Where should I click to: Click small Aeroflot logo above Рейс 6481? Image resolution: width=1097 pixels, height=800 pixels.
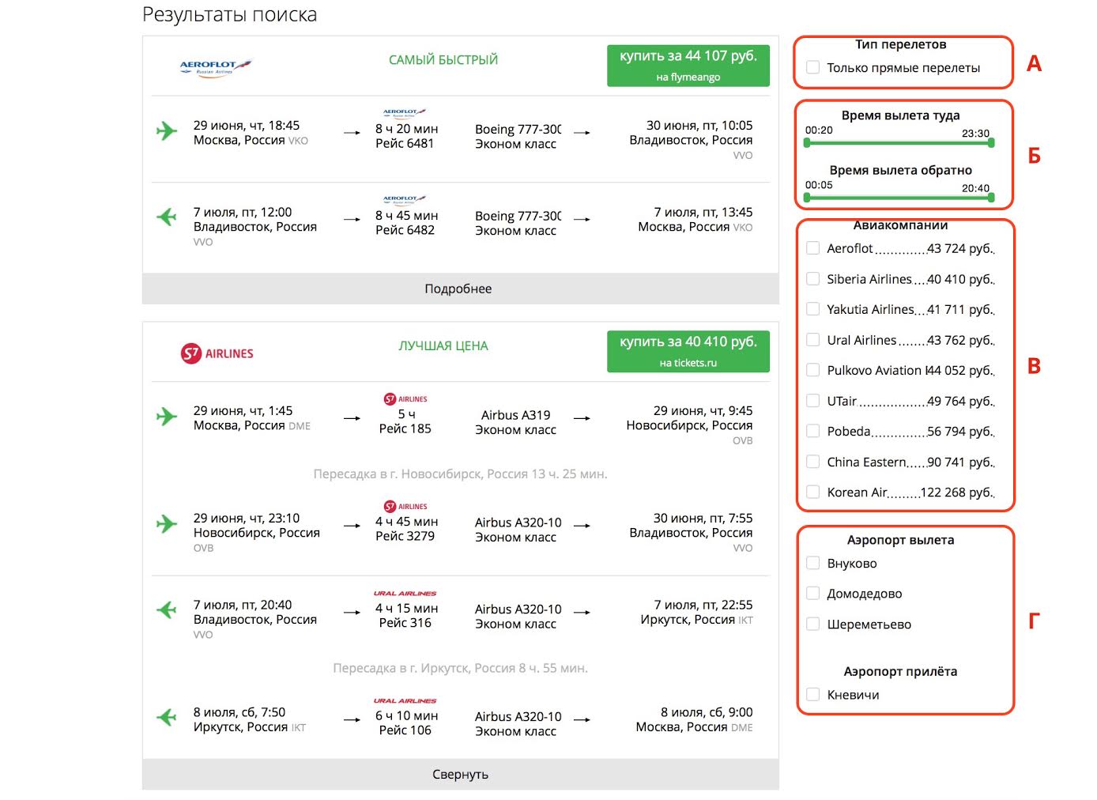(x=404, y=113)
